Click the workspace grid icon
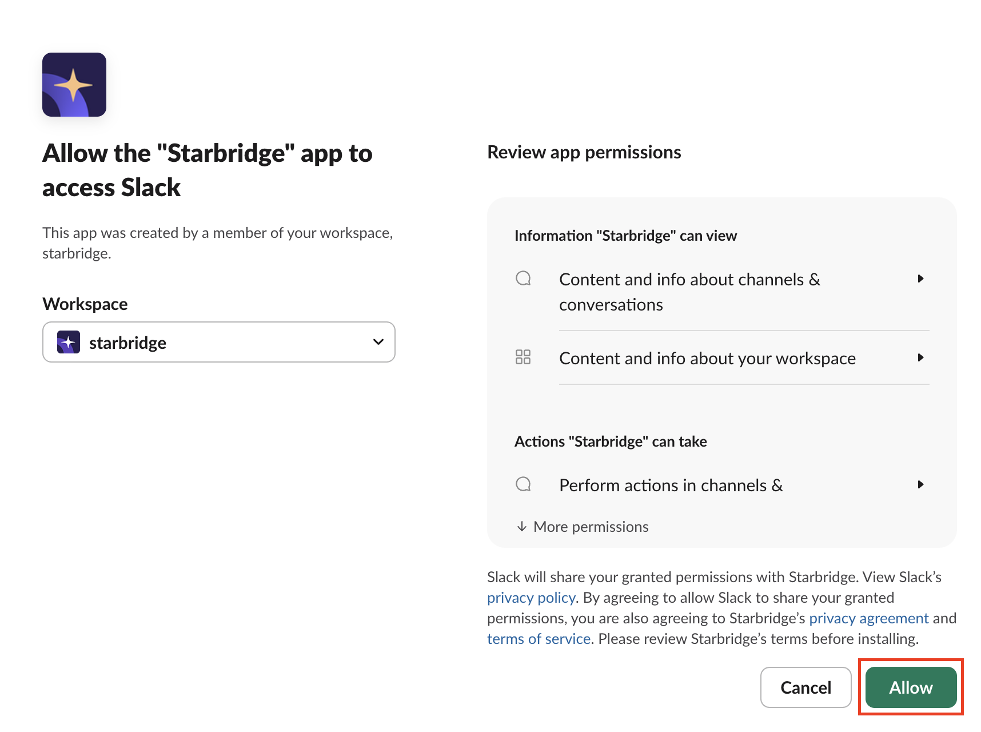981x732 pixels. 523,357
